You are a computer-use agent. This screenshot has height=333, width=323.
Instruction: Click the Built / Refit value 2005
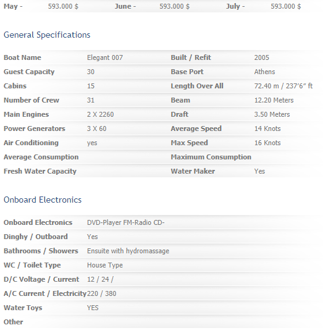pyautogui.click(x=262, y=57)
